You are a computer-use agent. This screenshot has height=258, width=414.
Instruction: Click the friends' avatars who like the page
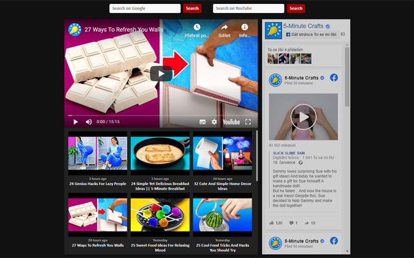pyautogui.click(x=289, y=59)
